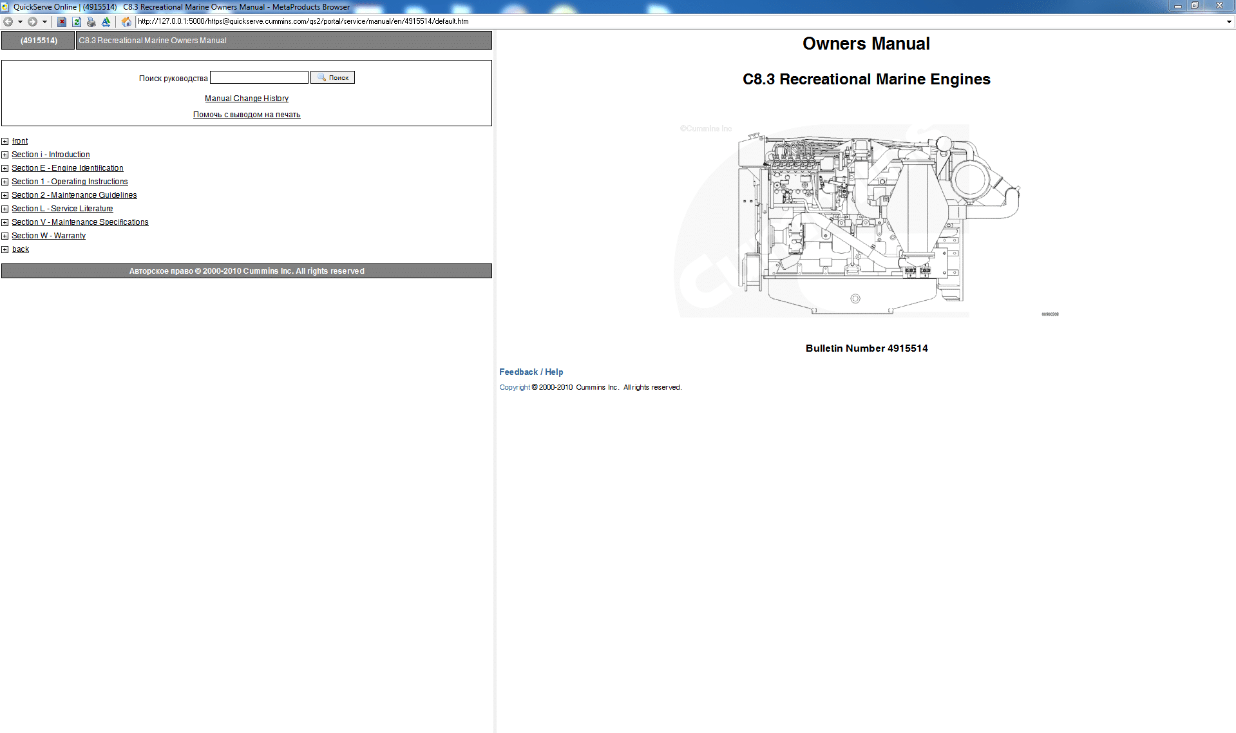The image size is (1236, 733).
Task: Click inside the manual search input field
Action: click(x=259, y=77)
